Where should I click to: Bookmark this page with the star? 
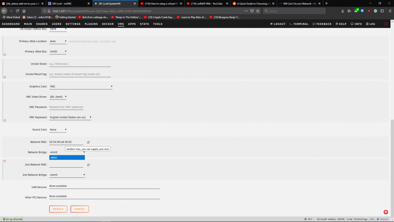(258, 11)
